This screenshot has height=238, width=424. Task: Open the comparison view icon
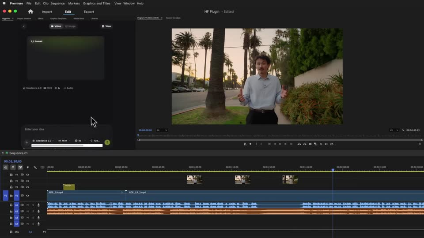pyautogui.click(x=315, y=144)
